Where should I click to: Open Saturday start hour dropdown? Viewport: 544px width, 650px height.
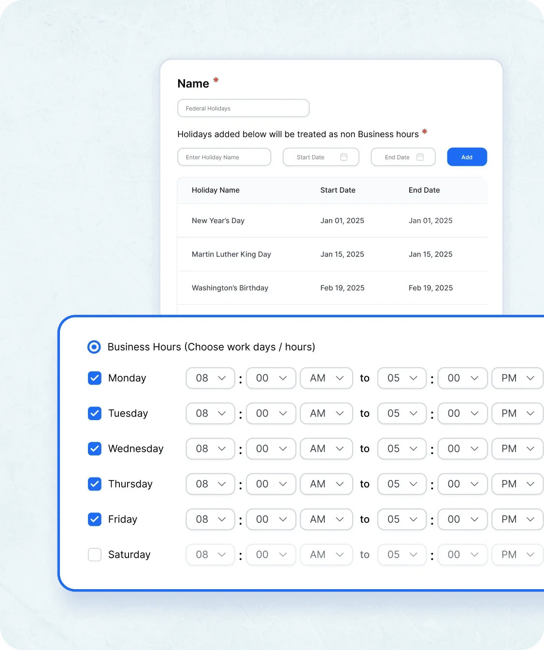click(x=210, y=554)
